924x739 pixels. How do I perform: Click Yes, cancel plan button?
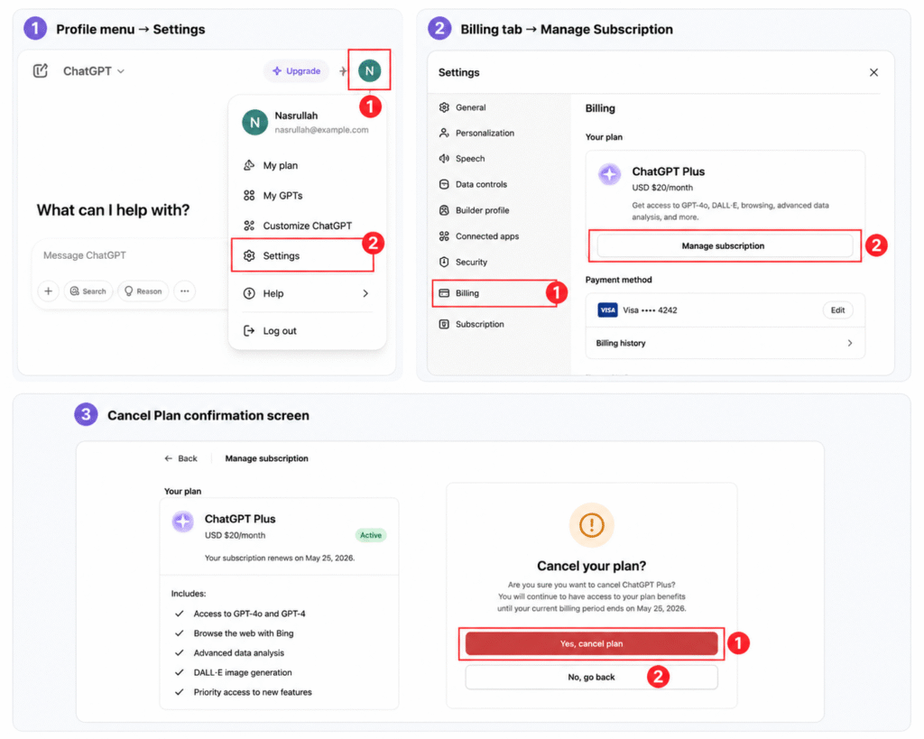click(x=592, y=644)
